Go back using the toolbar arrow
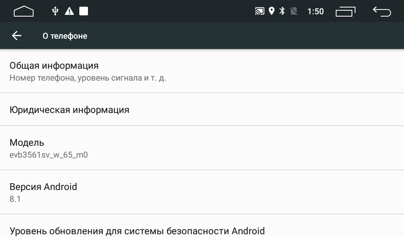Viewport: 404px width, 237px height. tap(17, 36)
